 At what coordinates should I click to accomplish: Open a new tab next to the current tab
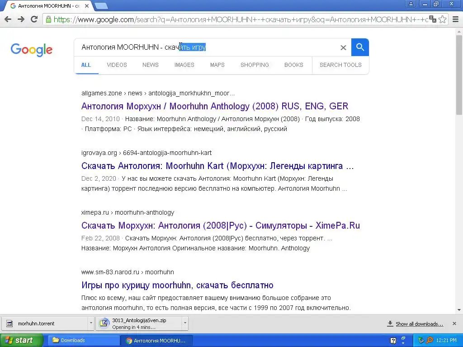pyautogui.click(x=101, y=5)
